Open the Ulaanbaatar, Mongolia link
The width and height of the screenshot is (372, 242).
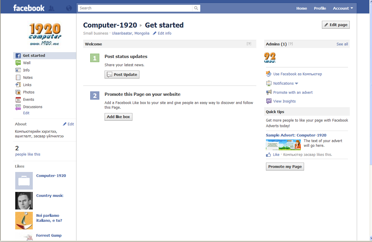coord(131,33)
